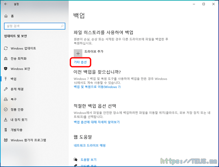Open 정품 인증 section
The width and height of the screenshot is (219, 167).
click(17, 109)
